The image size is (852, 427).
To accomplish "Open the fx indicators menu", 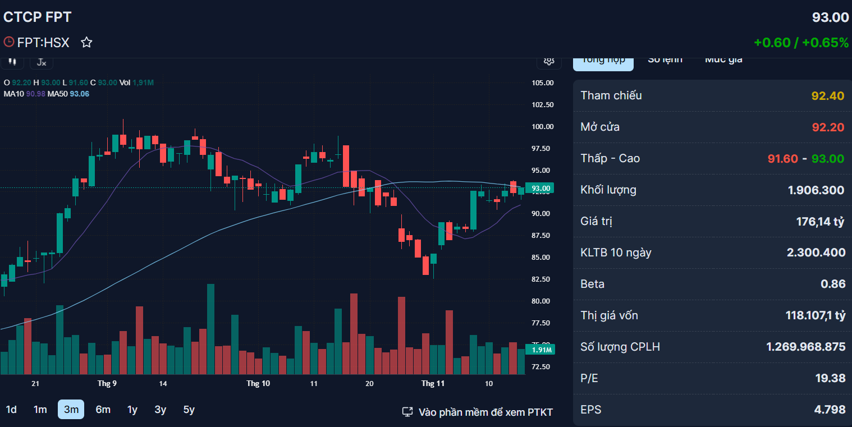I will tap(42, 62).
